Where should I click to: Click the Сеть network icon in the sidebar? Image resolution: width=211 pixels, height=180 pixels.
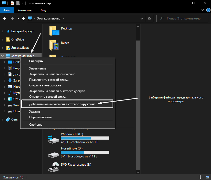coord(8,119)
